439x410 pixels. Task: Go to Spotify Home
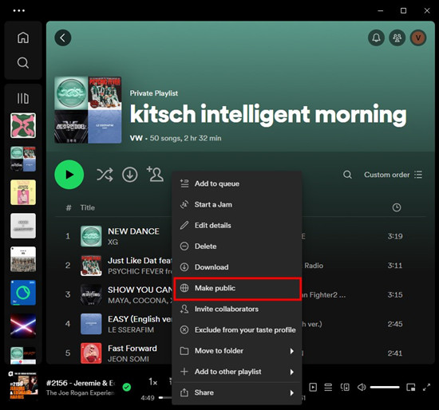[x=23, y=37]
